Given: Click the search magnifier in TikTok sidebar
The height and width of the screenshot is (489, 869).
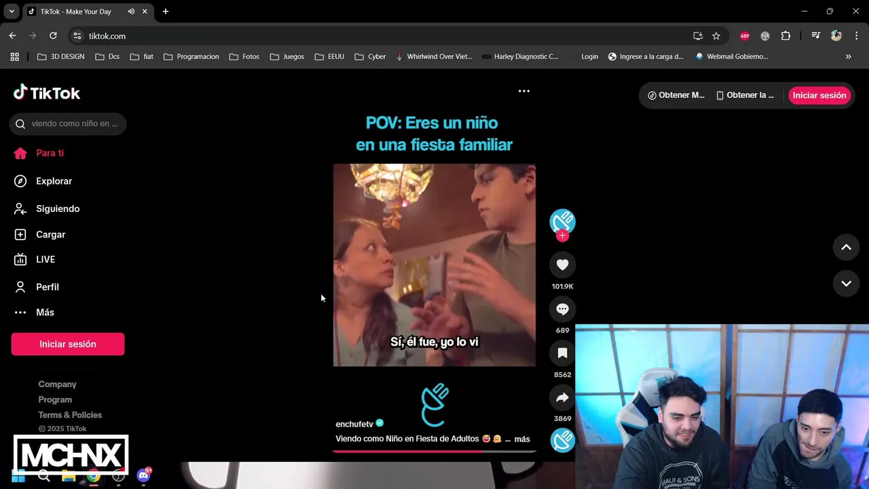Looking at the screenshot, I should pos(20,124).
